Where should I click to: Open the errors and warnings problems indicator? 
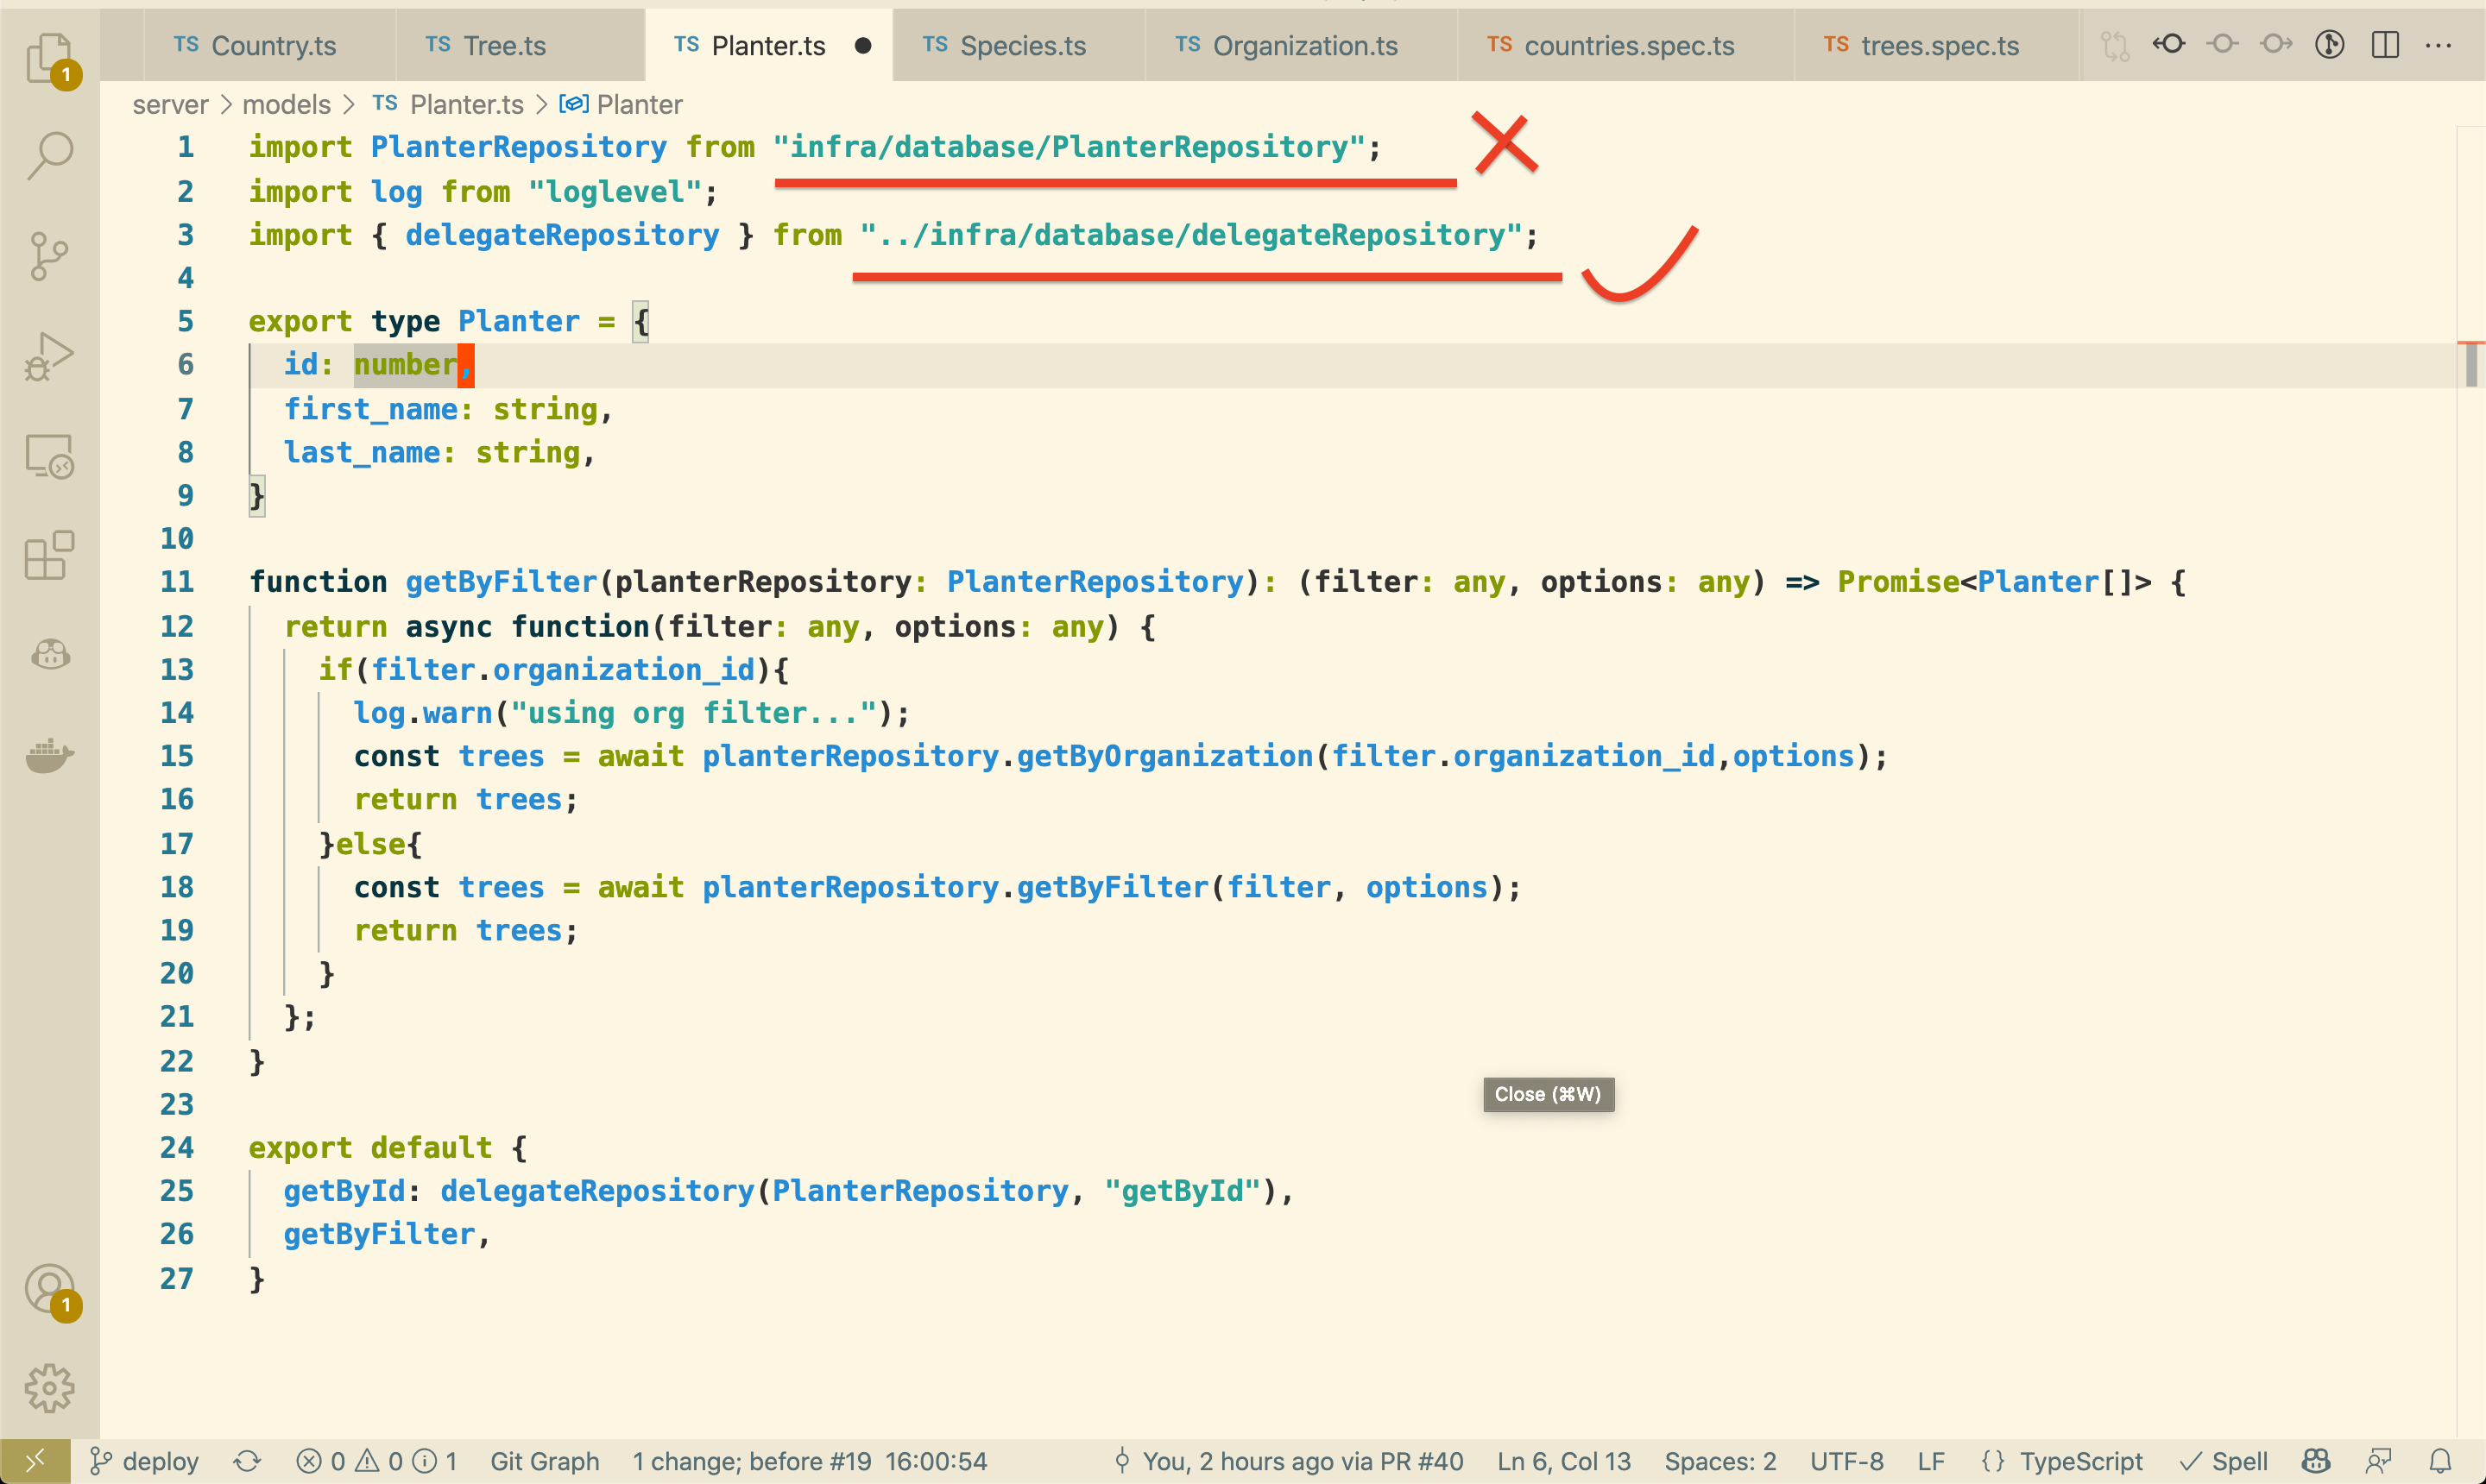[376, 1461]
